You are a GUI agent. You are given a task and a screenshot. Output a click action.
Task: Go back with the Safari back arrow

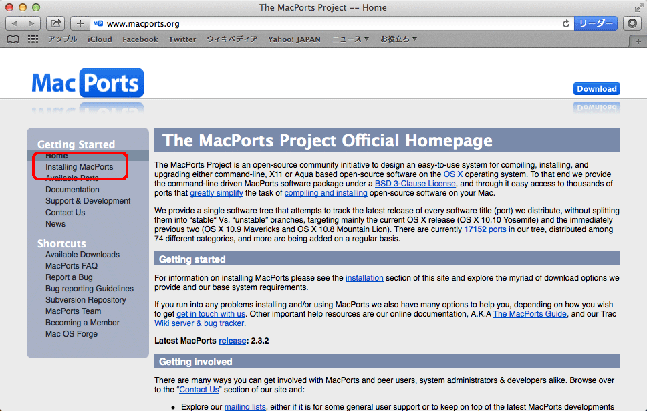point(15,23)
